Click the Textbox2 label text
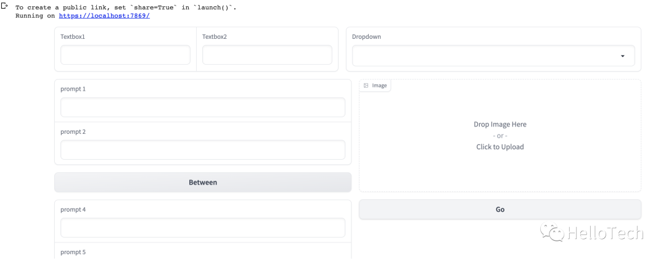Viewport: 666px width, 261px height. (215, 37)
